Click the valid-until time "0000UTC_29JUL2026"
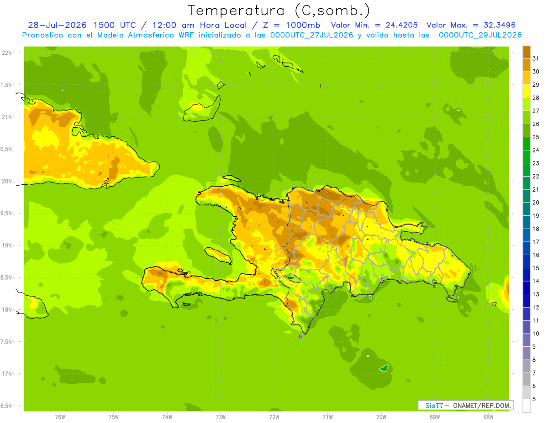This screenshot has width=548, height=423. tap(480, 35)
